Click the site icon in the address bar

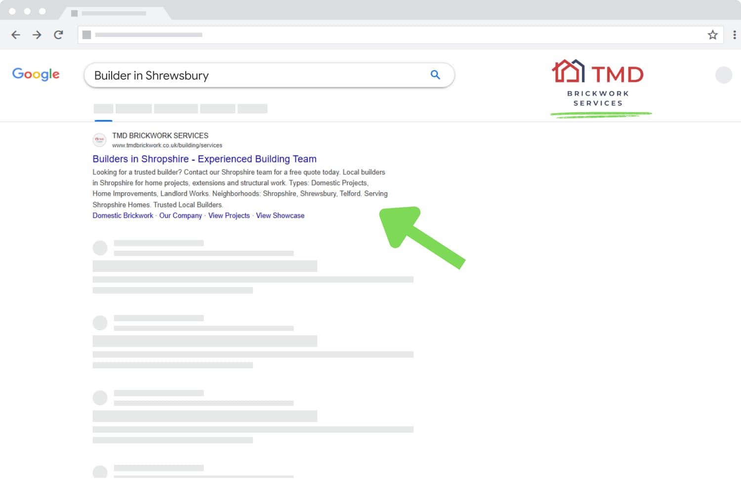pos(86,35)
